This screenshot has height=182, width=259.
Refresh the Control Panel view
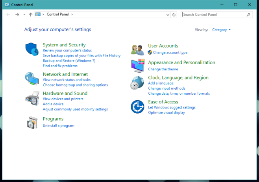174,15
